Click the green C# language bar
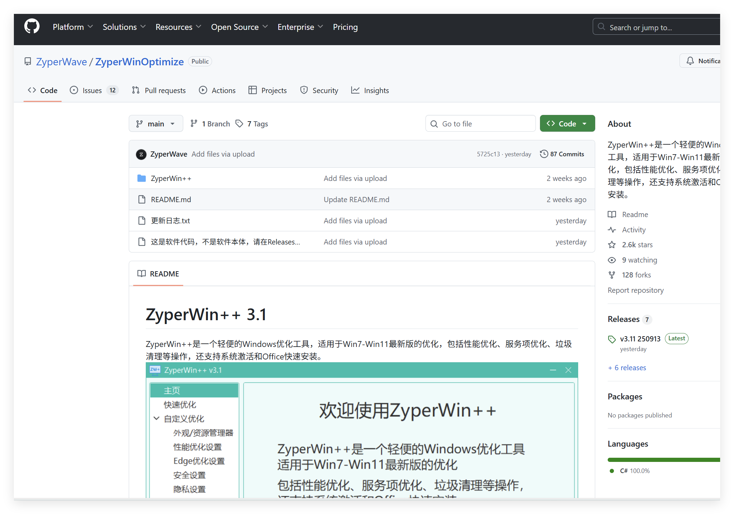 point(663,460)
